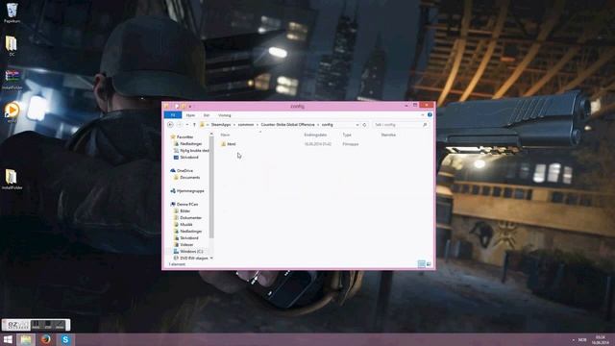Go forward using the Explorer forward arrow
This screenshot has width=615, height=346.
point(180,124)
